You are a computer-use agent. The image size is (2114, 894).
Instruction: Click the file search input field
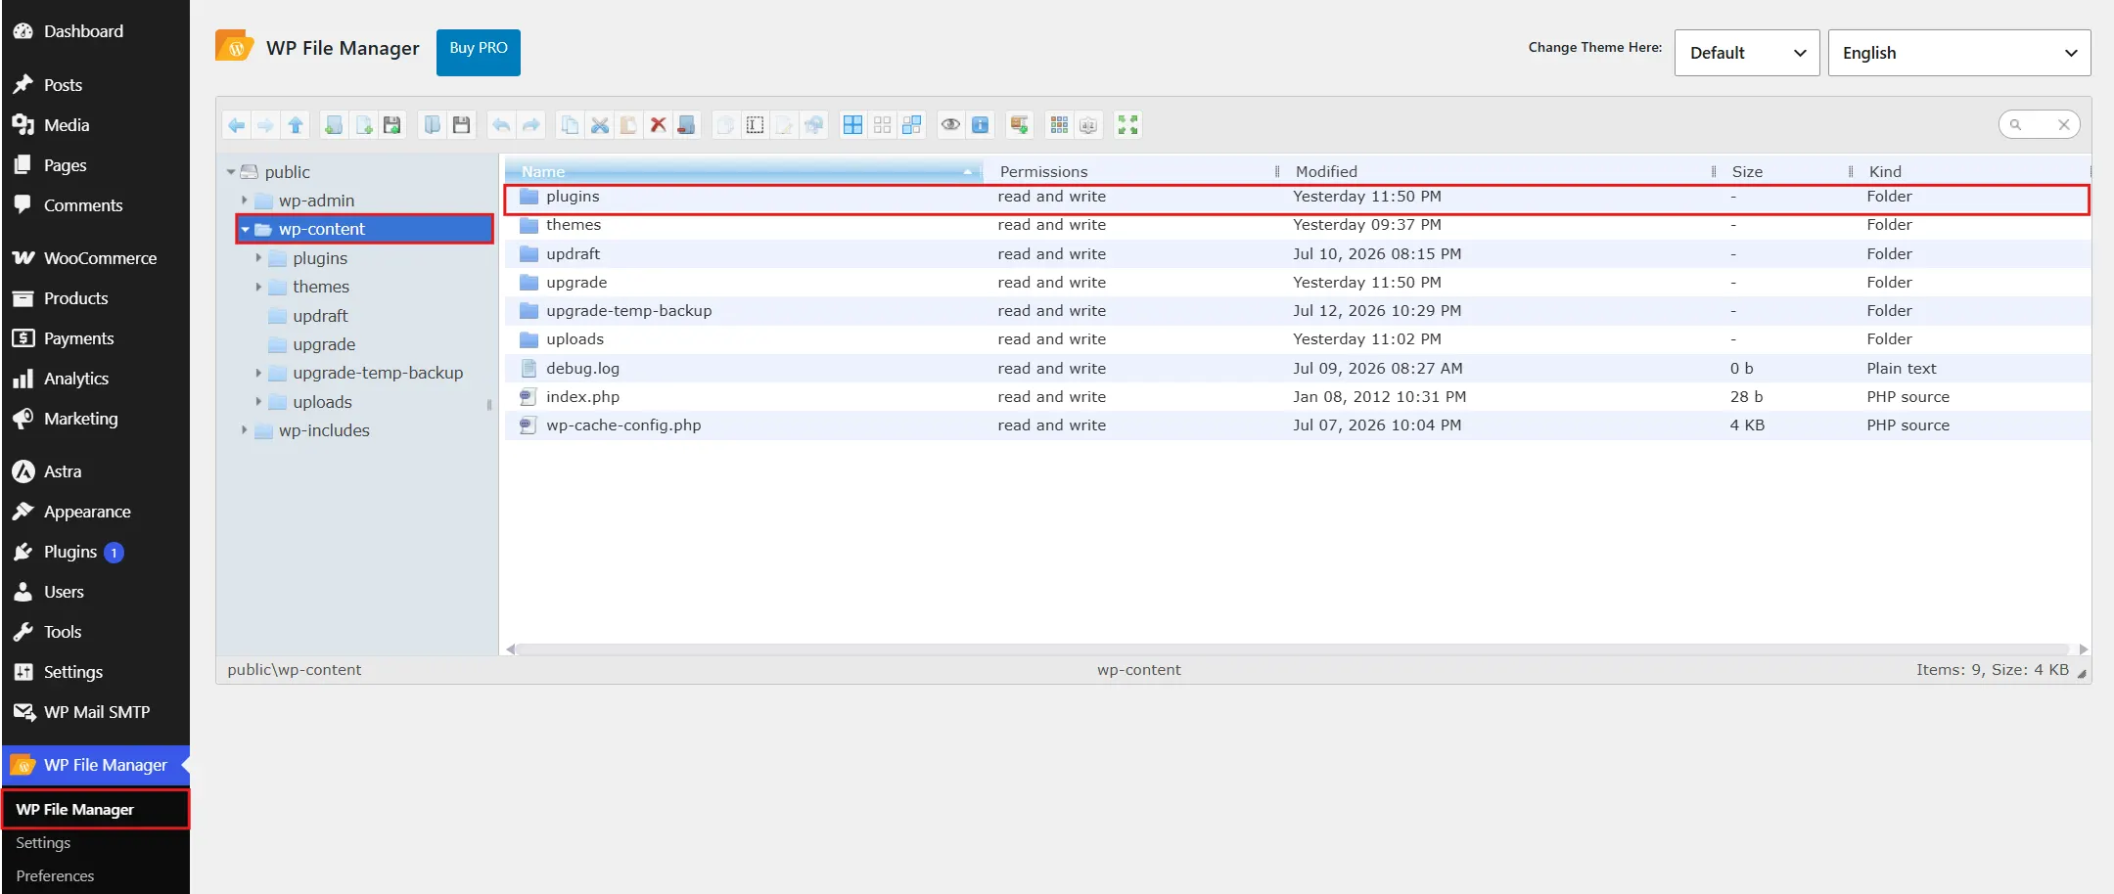[x=2039, y=124]
